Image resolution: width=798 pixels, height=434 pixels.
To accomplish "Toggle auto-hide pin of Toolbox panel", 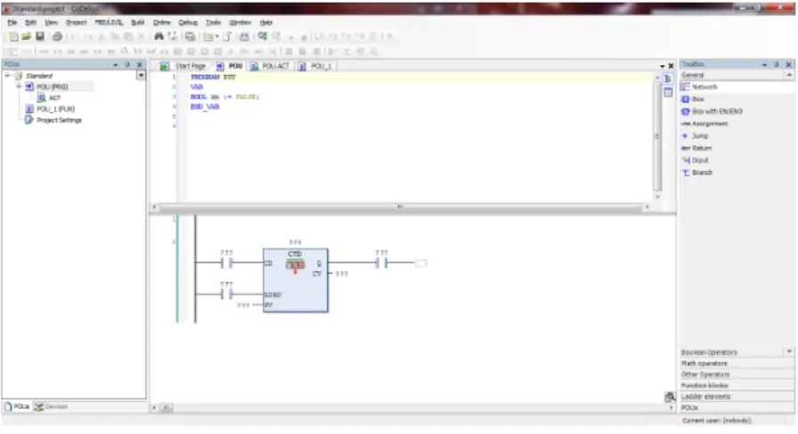I will 776,64.
